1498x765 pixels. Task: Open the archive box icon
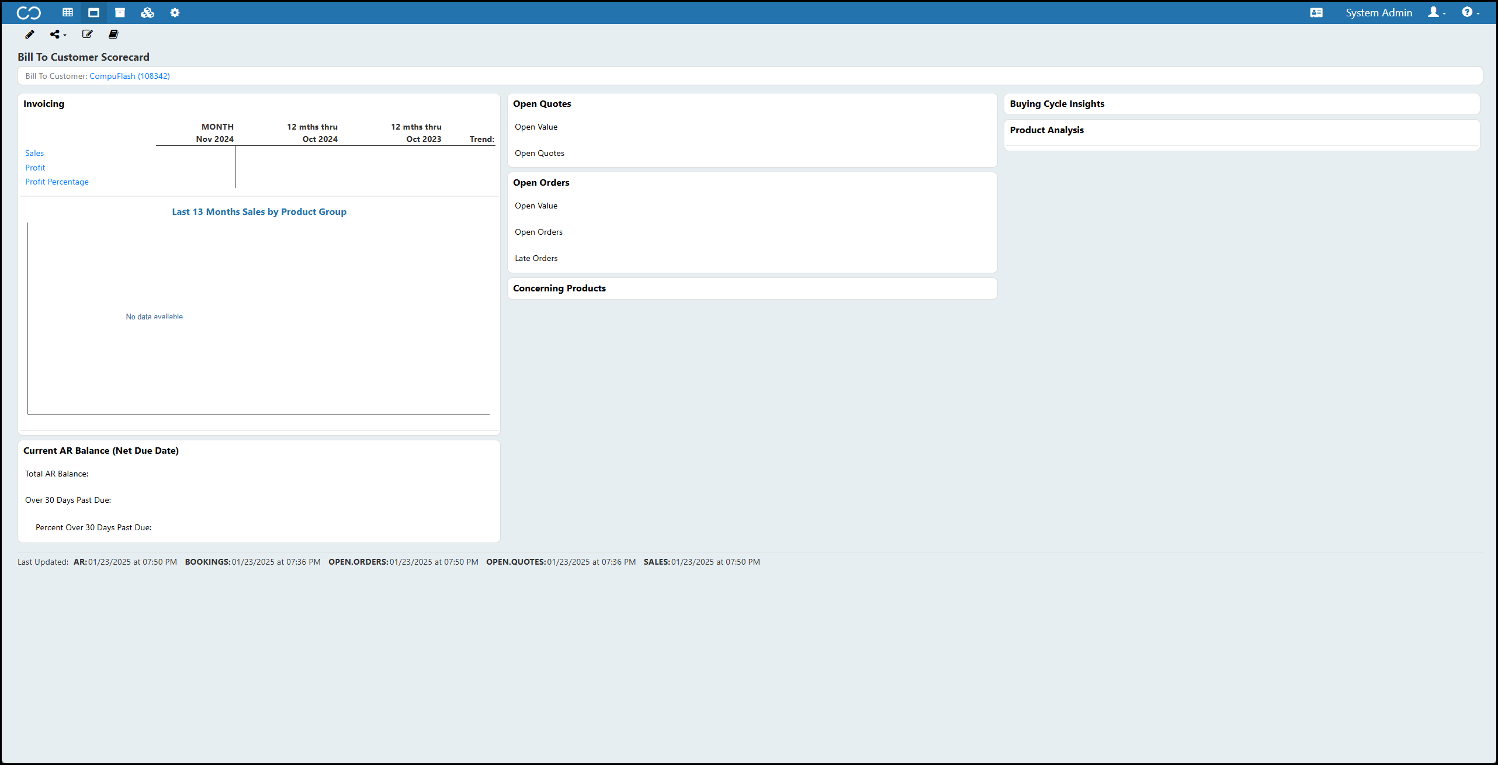pyautogui.click(x=120, y=12)
